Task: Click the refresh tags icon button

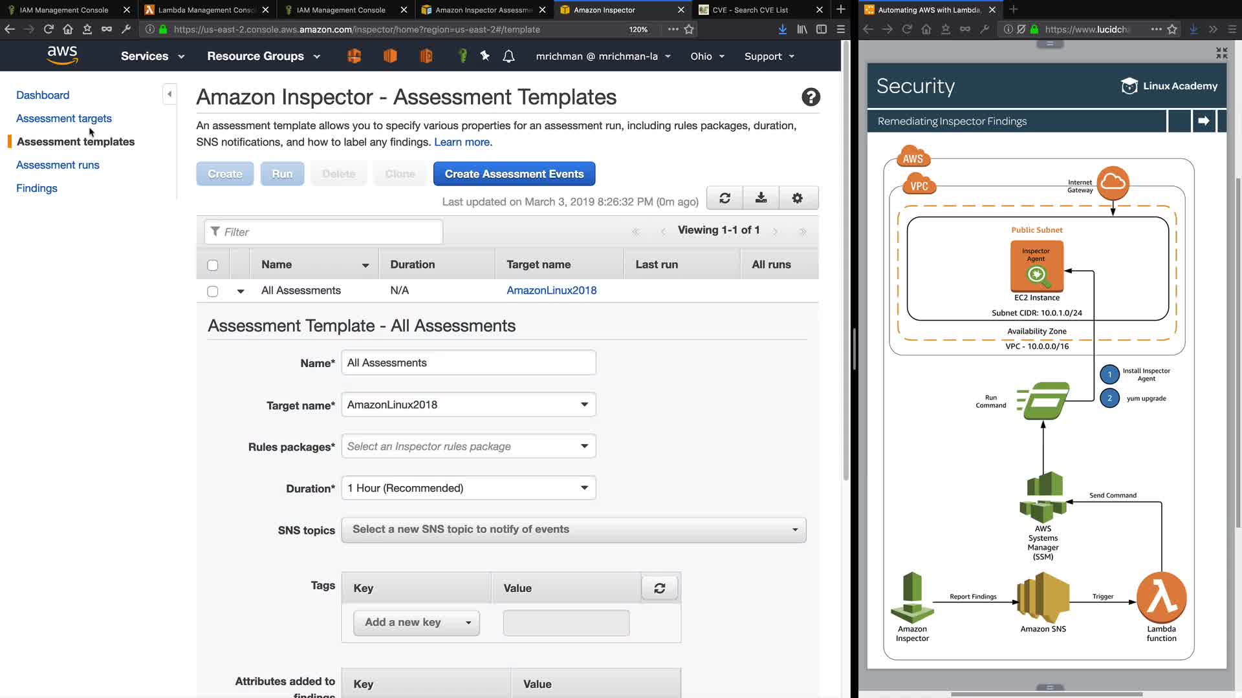Action: tap(659, 588)
